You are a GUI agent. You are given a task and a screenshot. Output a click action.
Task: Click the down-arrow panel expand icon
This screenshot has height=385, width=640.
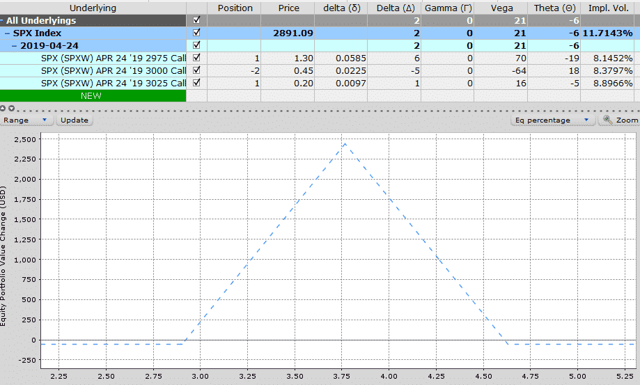[10, 109]
